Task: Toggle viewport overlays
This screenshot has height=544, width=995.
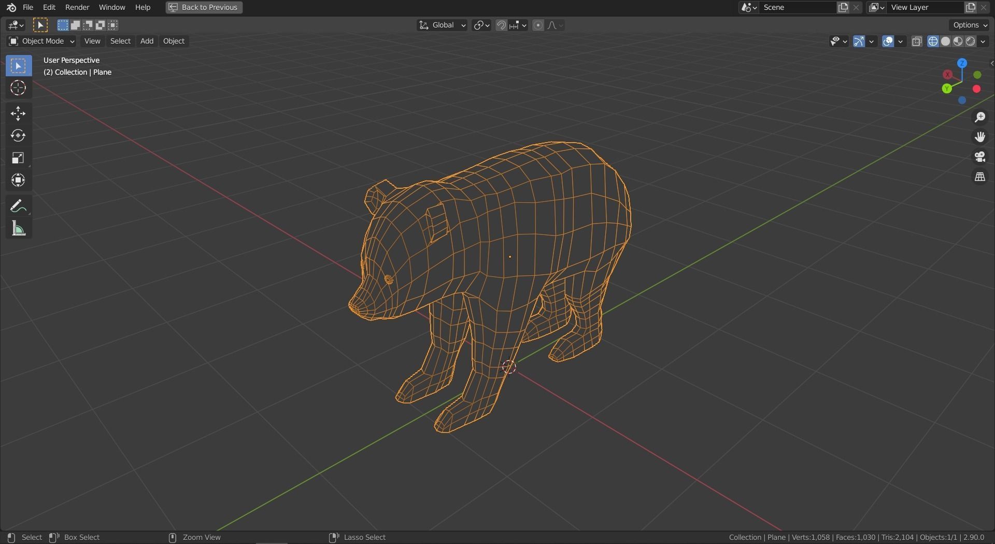Action: (x=888, y=41)
